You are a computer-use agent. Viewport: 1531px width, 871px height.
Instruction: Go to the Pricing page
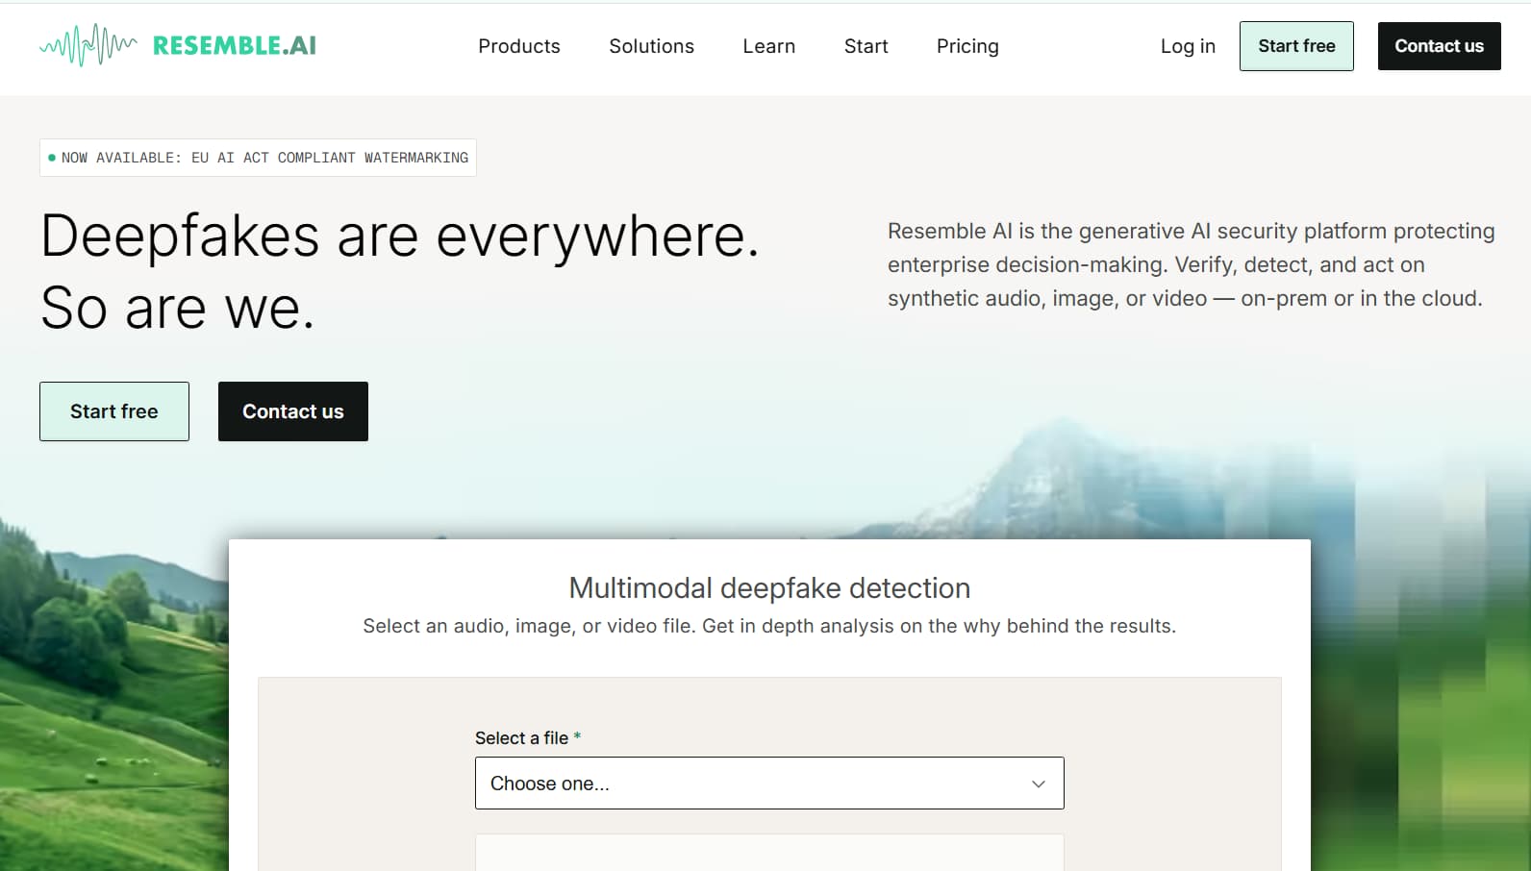click(967, 46)
